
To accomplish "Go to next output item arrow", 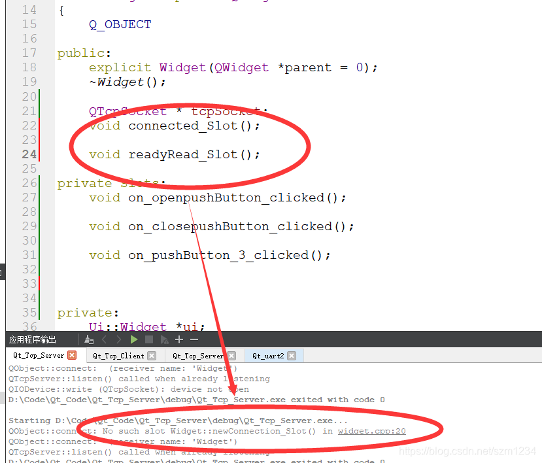I will click(118, 339).
